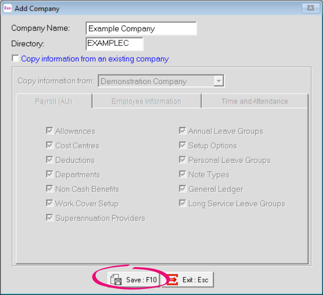Toggle the Non Cash Benefits checkbox
Image resolution: width=323 pixels, height=295 pixels.
[49, 189]
